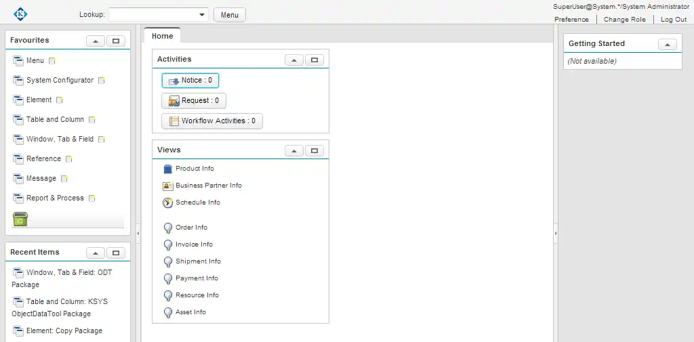Image resolution: width=694 pixels, height=342 pixels.
Task: Open Element from Favourites
Action: 39,100
